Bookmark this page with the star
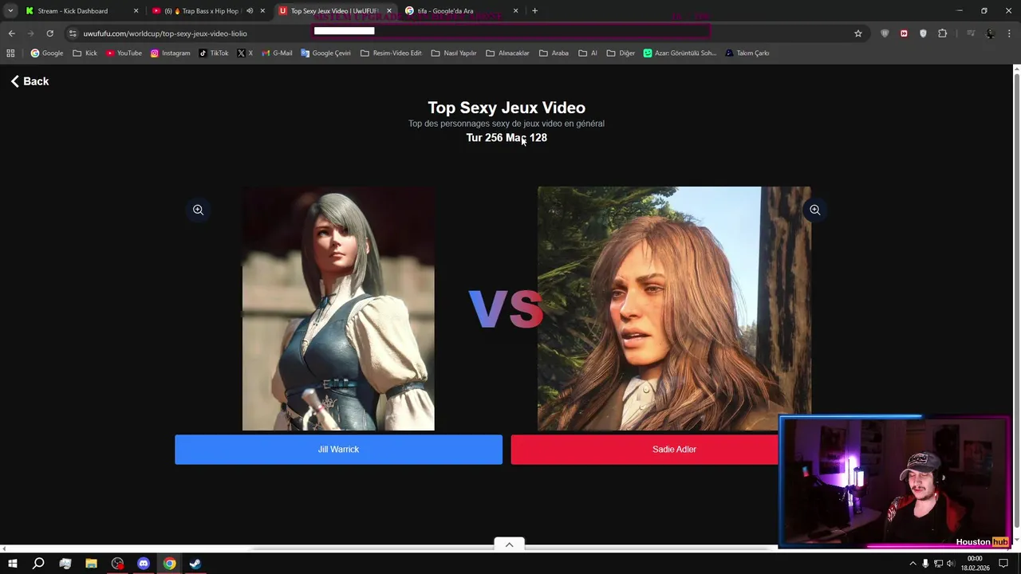This screenshot has width=1021, height=574. [x=858, y=33]
